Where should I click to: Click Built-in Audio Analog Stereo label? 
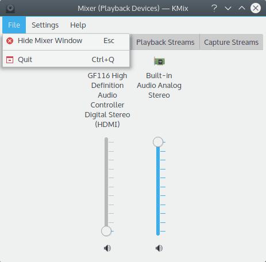[x=159, y=85]
